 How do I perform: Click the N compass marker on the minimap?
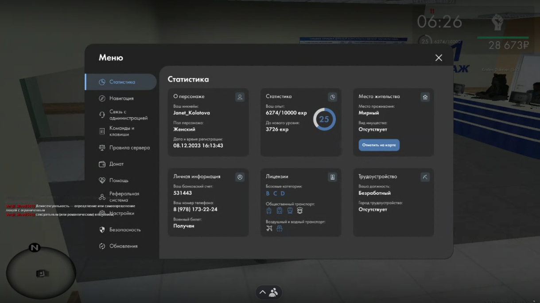tap(35, 248)
